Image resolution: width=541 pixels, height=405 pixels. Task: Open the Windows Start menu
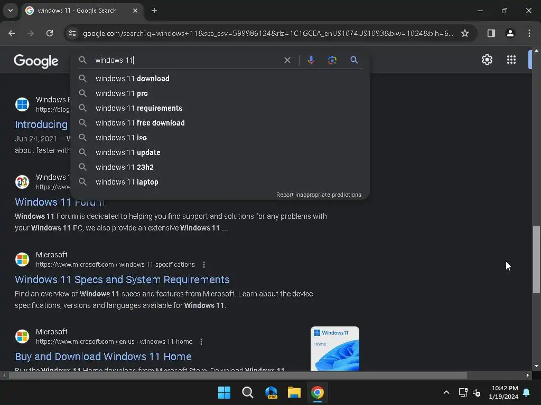224,392
